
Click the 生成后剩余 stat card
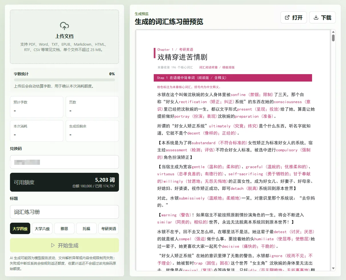point(92,131)
